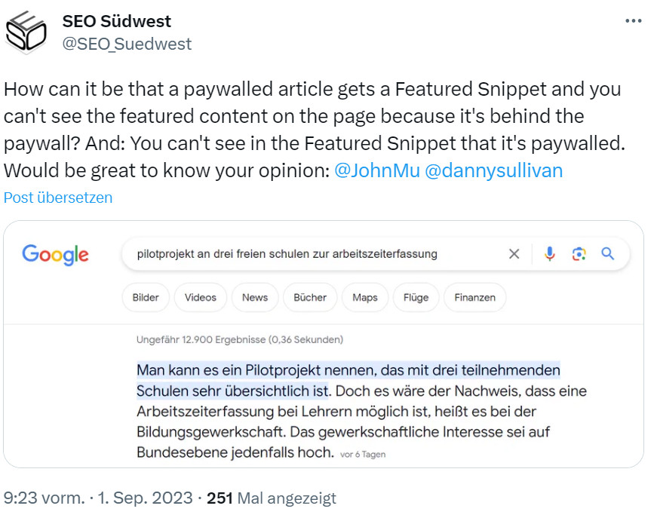Activate voice search with the microphone icon
The height and width of the screenshot is (521, 654).
pos(550,254)
